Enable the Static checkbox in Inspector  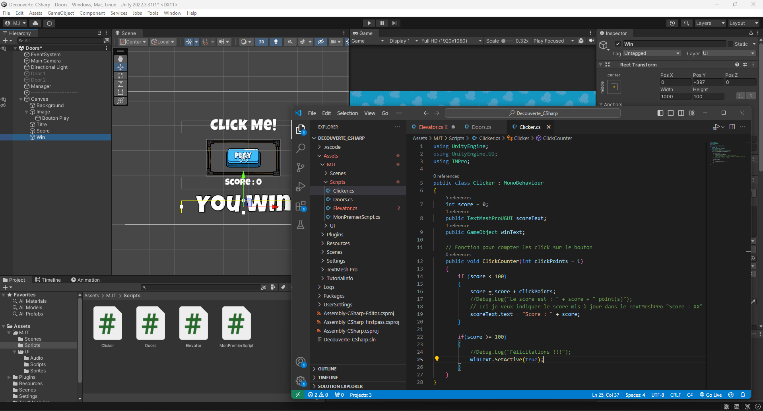tap(730, 44)
